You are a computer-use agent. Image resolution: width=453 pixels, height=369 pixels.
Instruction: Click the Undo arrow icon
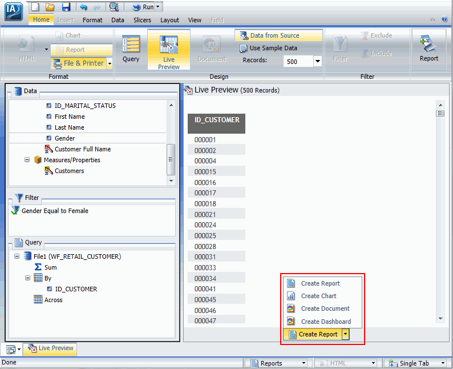tap(84, 7)
